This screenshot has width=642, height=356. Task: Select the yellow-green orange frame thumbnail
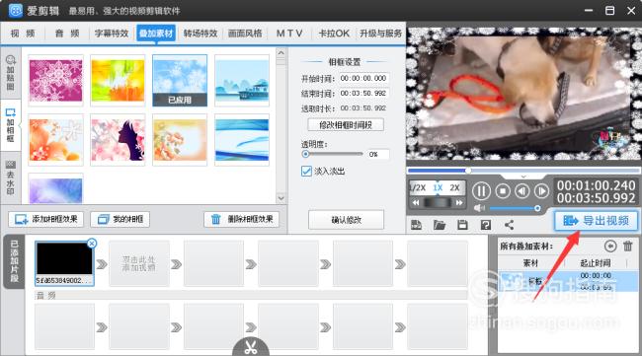click(x=118, y=81)
